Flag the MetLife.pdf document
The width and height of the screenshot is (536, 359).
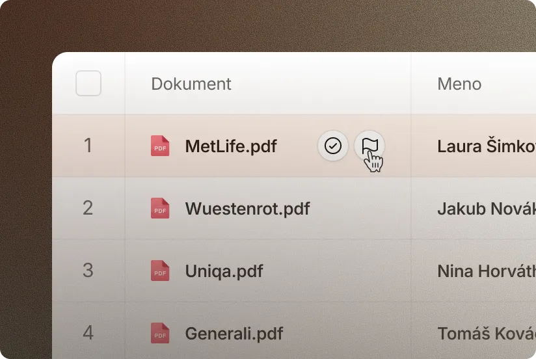pyautogui.click(x=369, y=146)
